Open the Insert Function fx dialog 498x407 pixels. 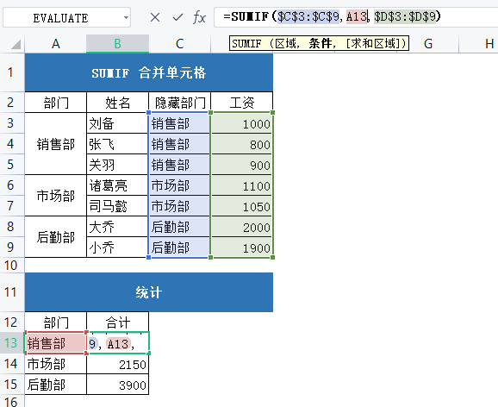pos(199,17)
